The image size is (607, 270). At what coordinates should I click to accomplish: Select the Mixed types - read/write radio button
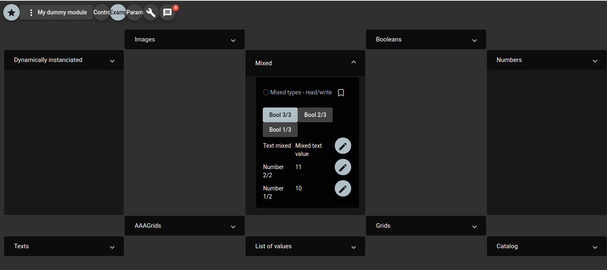(x=266, y=92)
